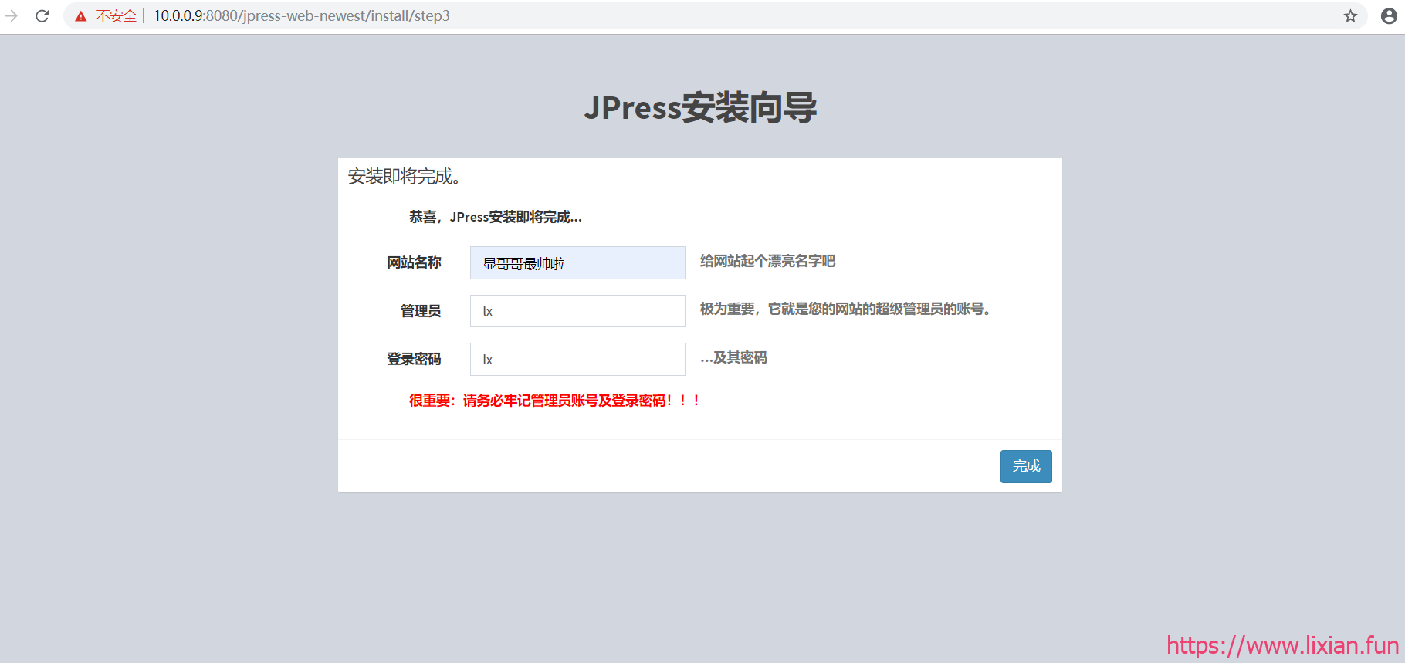Reload the page with the refresh icon
1405x663 pixels.
[42, 15]
